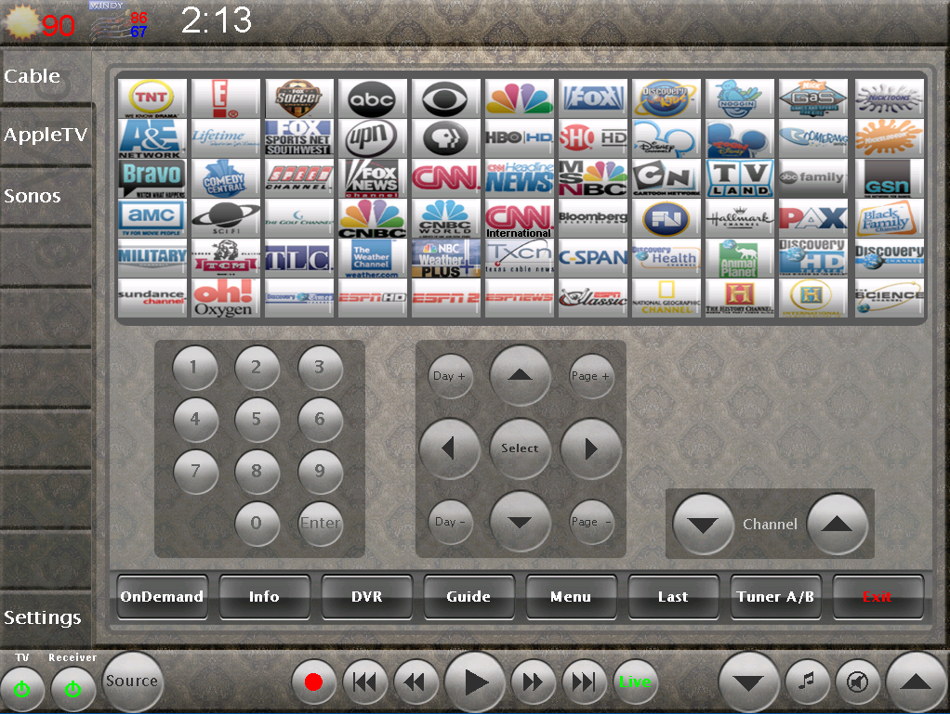This screenshot has width=950, height=714.
Task: Open the TV Land channel
Action: click(740, 178)
